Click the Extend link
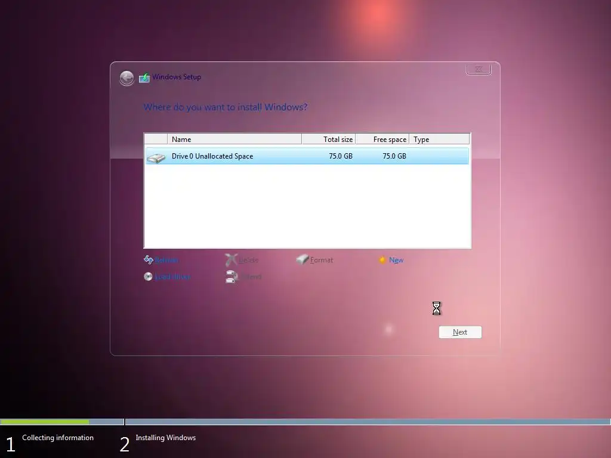The image size is (611, 458). (x=251, y=277)
